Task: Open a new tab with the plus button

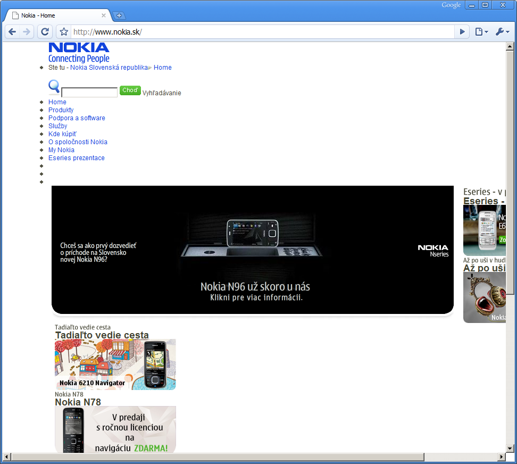Action: (x=119, y=15)
